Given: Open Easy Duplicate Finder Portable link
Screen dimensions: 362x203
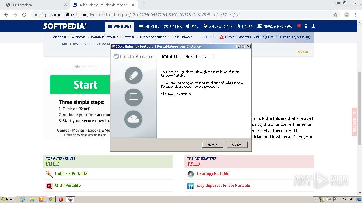Looking at the screenshot, I should coord(223,186).
